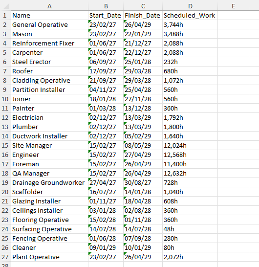Select the Plant Operative cell

tap(50, 257)
